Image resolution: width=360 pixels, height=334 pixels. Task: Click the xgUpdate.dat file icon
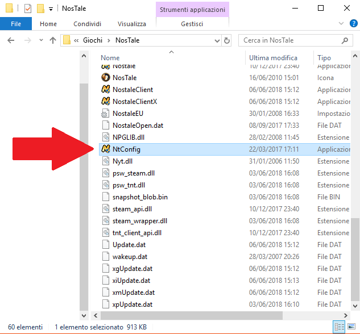pyautogui.click(x=106, y=268)
